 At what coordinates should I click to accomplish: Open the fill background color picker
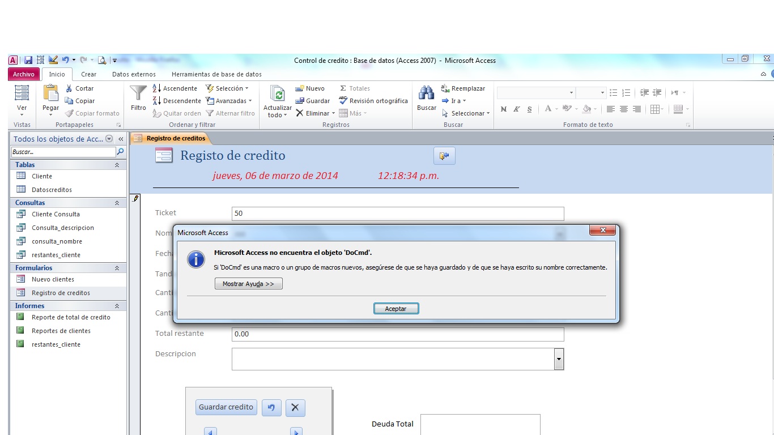(590, 109)
